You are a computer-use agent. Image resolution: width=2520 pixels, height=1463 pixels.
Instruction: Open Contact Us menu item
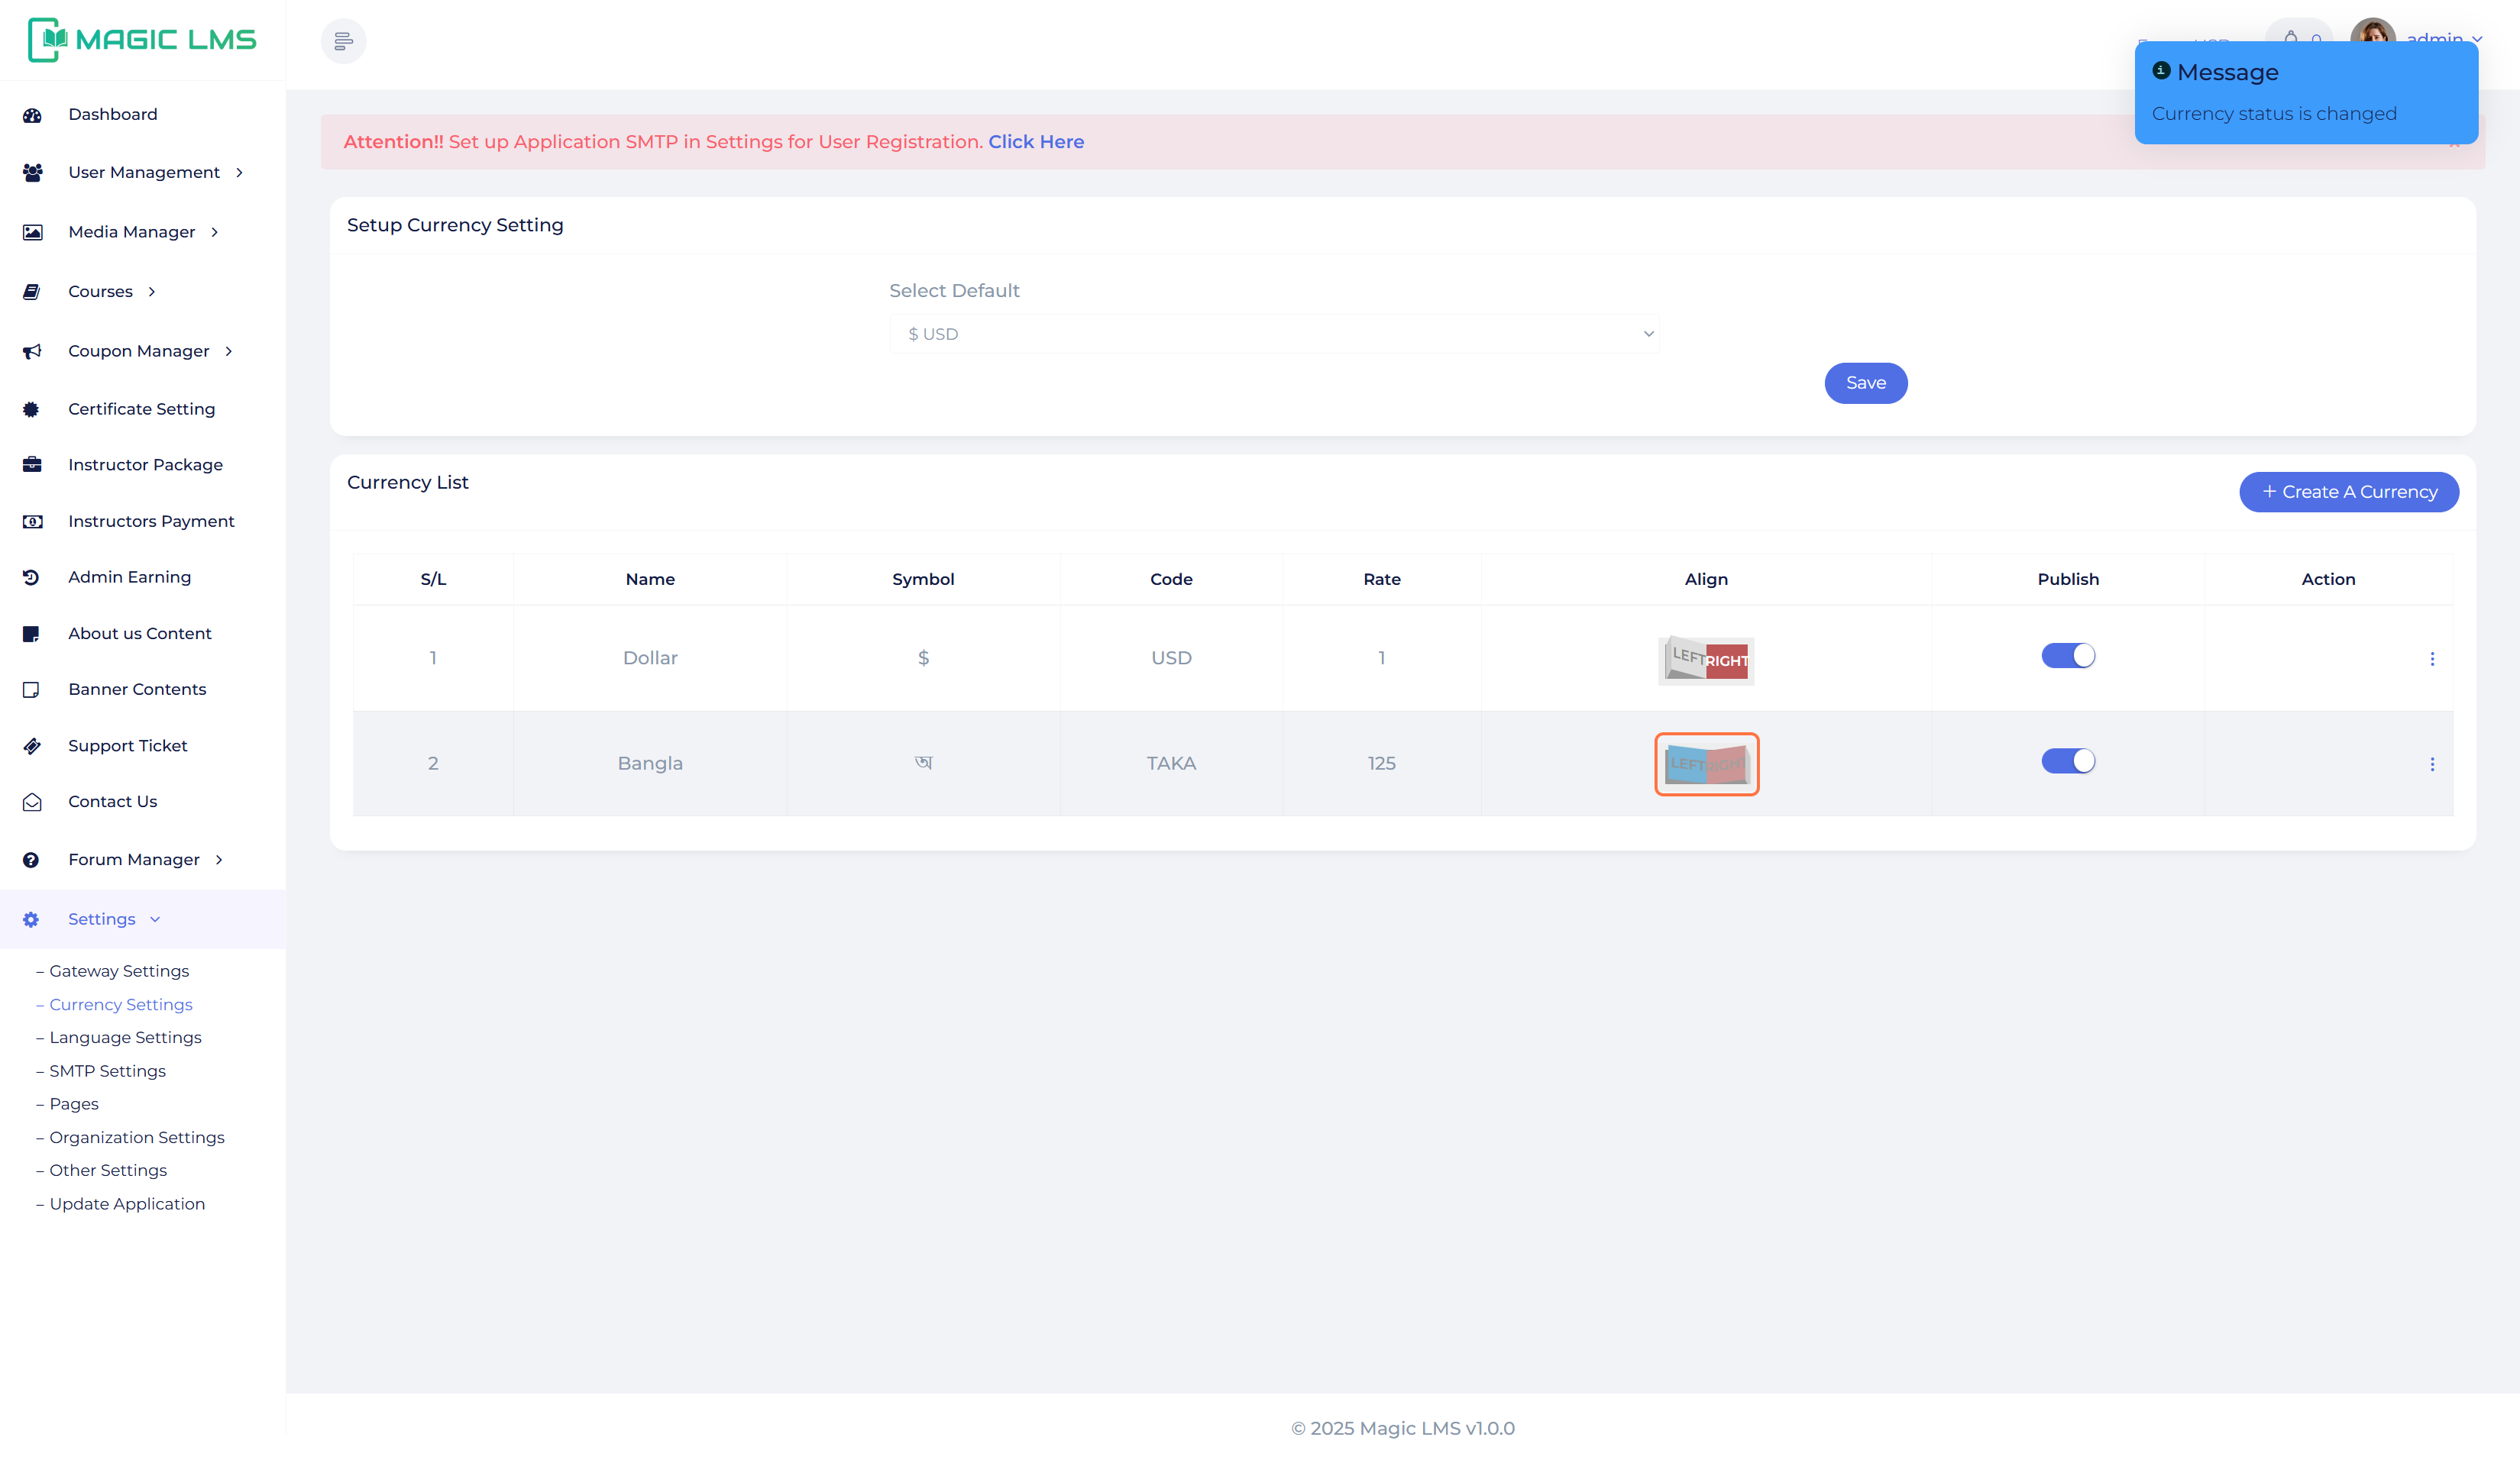[113, 803]
